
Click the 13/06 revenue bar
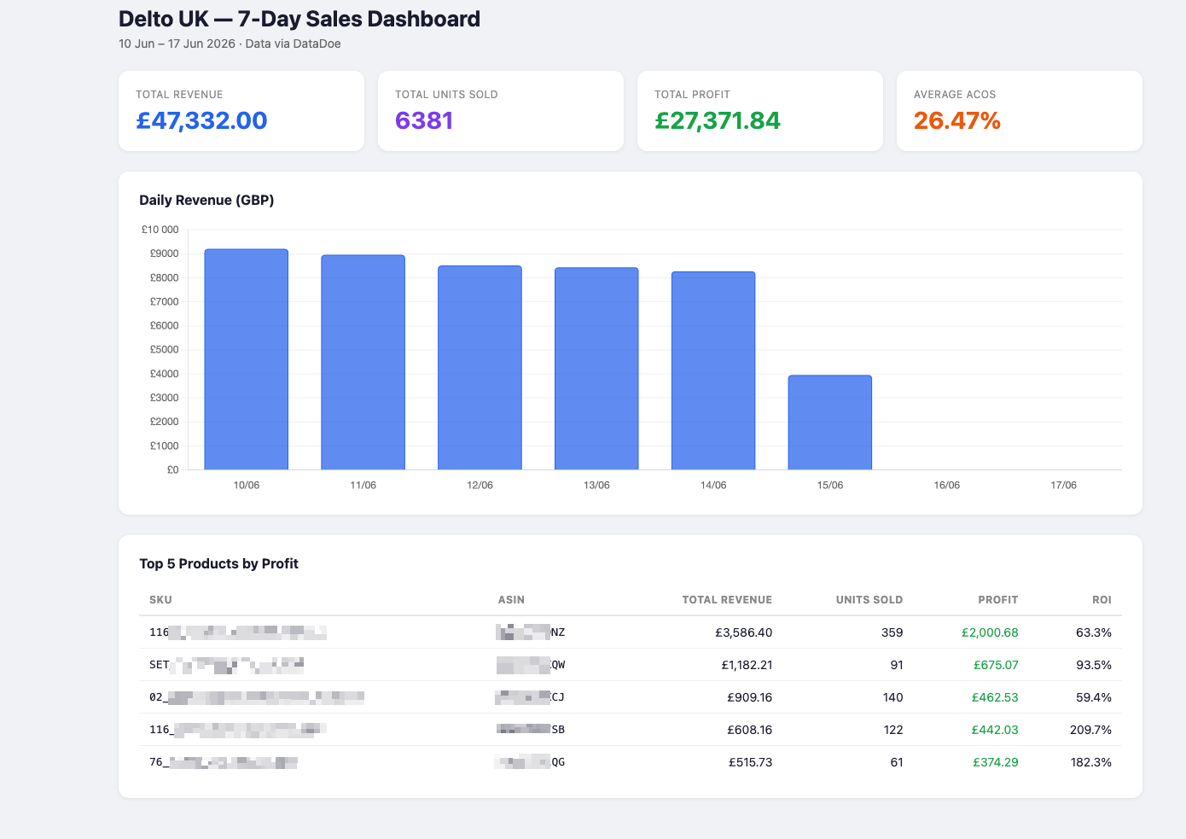[596, 369]
